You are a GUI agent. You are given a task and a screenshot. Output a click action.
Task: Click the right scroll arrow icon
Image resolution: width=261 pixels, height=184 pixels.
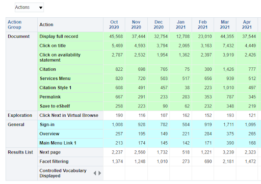[x=100, y=173]
